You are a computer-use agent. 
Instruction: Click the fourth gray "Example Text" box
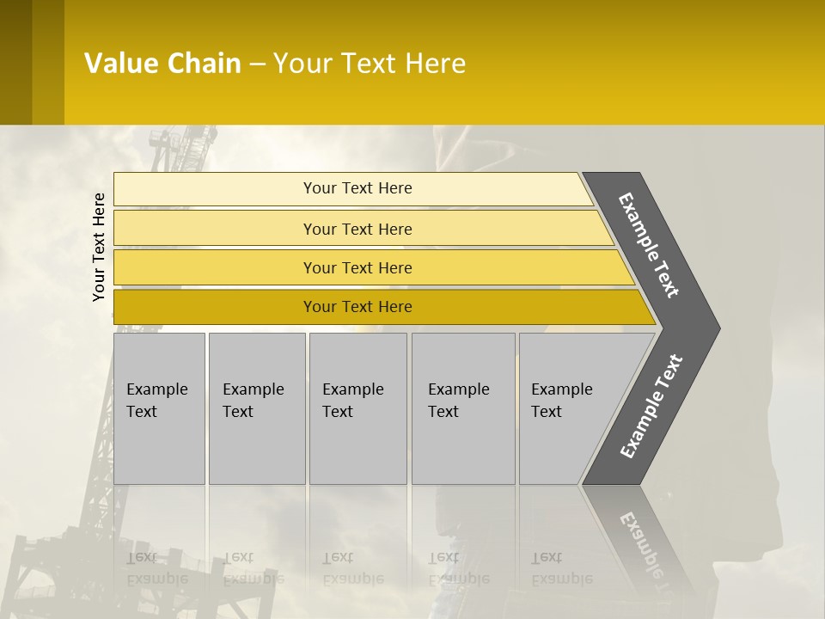click(462, 408)
